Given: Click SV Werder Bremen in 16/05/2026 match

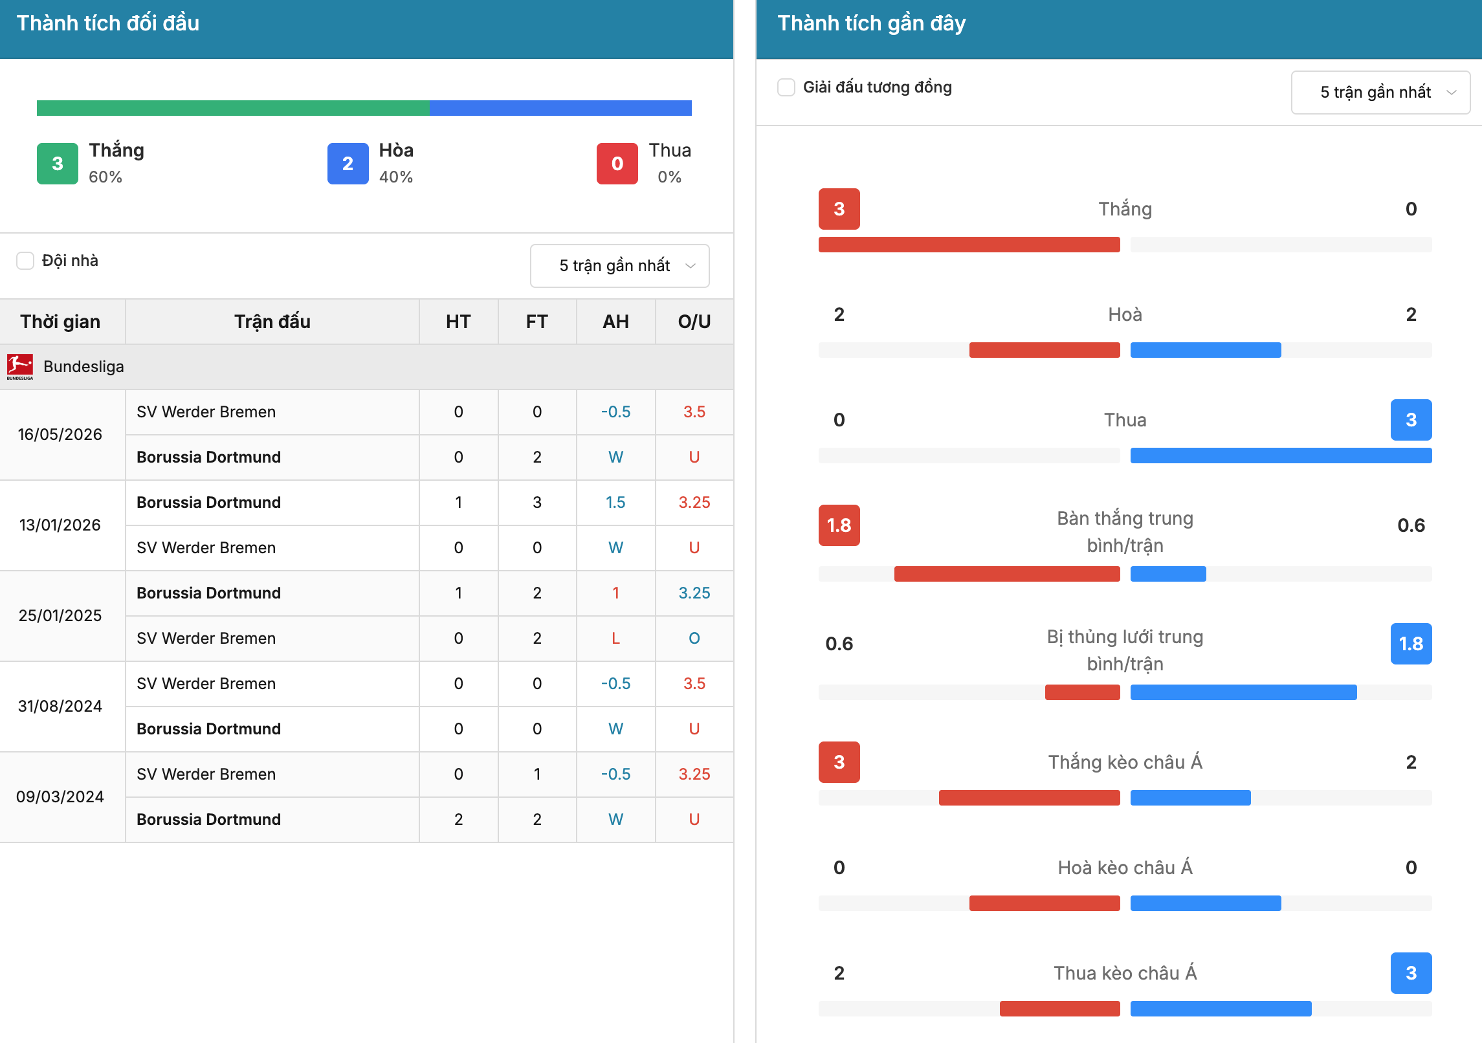Looking at the screenshot, I should pos(206,412).
